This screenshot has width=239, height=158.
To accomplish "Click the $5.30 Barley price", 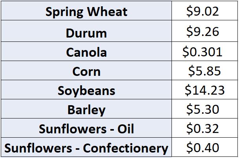I will pos(205,109).
